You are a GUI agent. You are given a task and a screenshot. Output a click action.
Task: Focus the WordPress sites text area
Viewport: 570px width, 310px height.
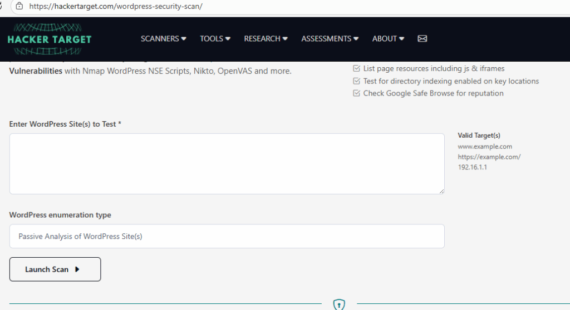[x=227, y=164]
